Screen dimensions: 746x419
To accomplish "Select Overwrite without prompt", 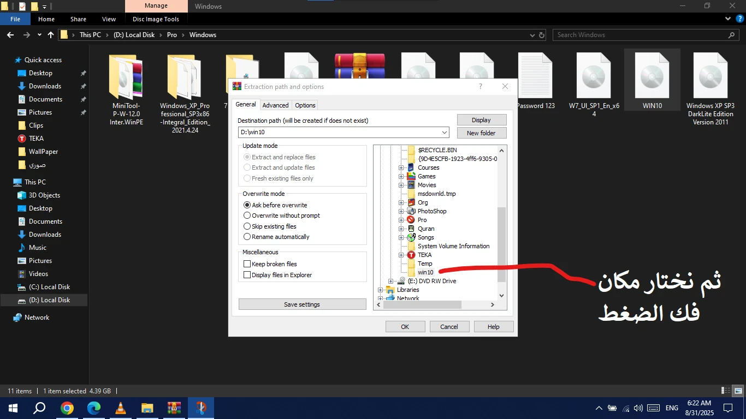I will (x=282, y=216).
